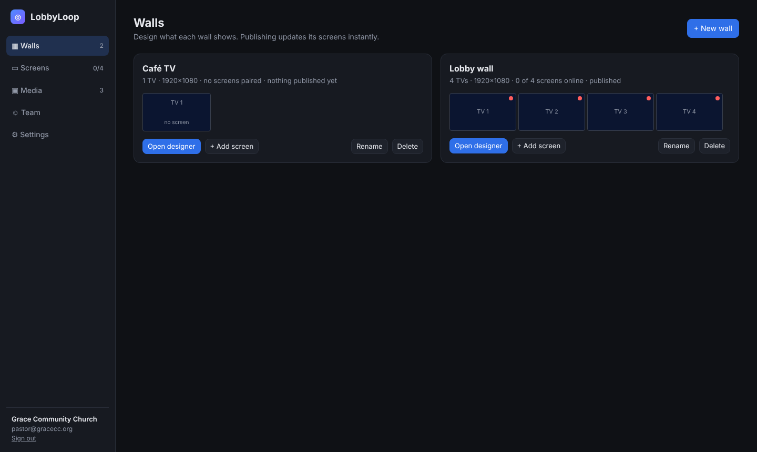
Task: Rename the Lobby wall
Action: click(677, 146)
